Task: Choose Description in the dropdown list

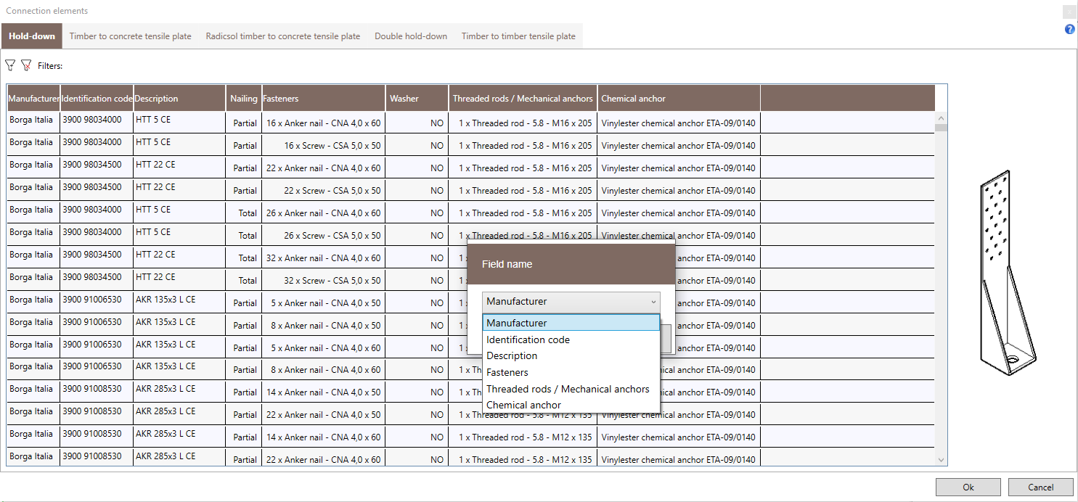Action: [571, 355]
